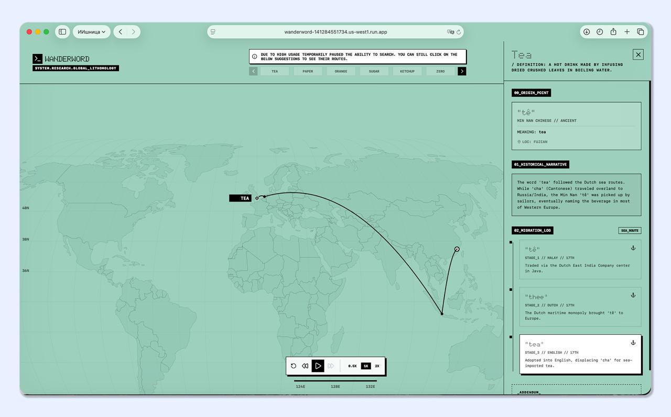Screen dimensions: 671x417
Task: Share the current page
Action: click(613, 32)
